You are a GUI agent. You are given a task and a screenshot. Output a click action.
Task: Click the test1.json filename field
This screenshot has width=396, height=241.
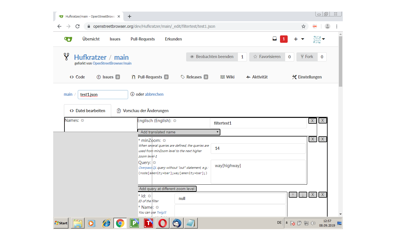pyautogui.click(x=103, y=95)
